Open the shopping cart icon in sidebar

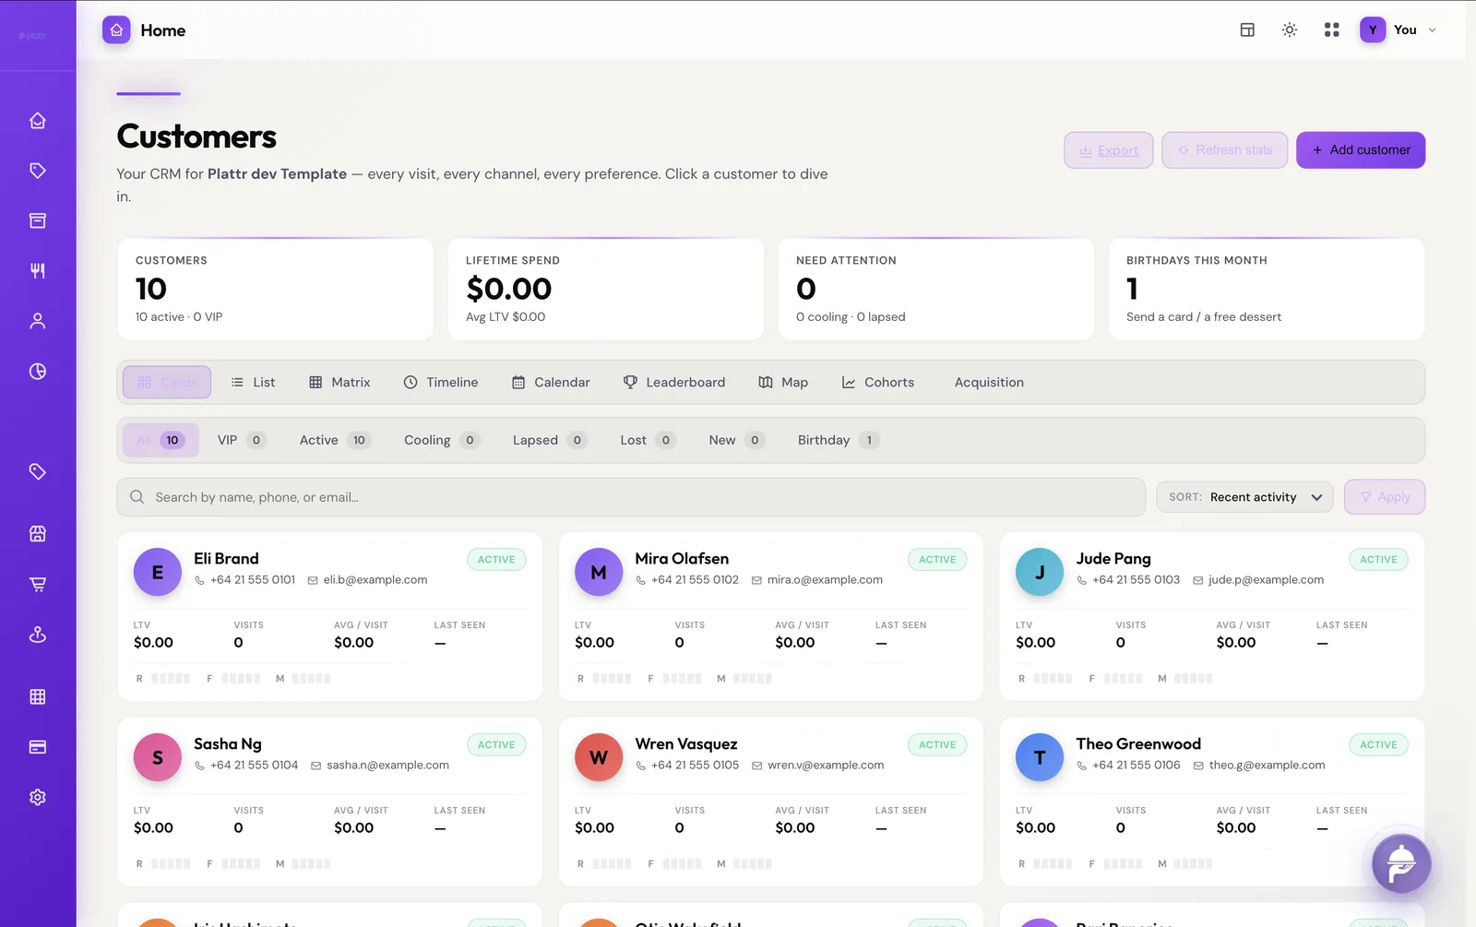(38, 584)
